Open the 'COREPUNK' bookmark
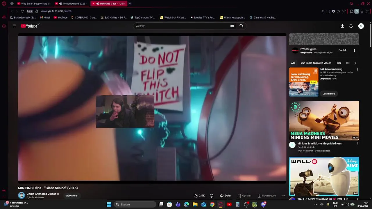 coord(84,17)
